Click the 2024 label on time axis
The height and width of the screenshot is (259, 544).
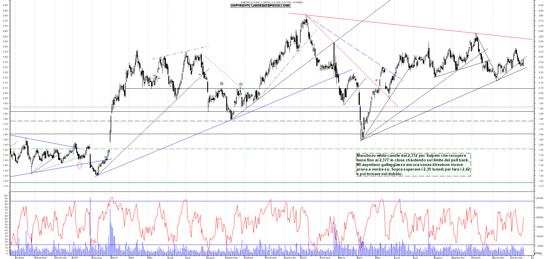pyautogui.click(x=75, y=258)
